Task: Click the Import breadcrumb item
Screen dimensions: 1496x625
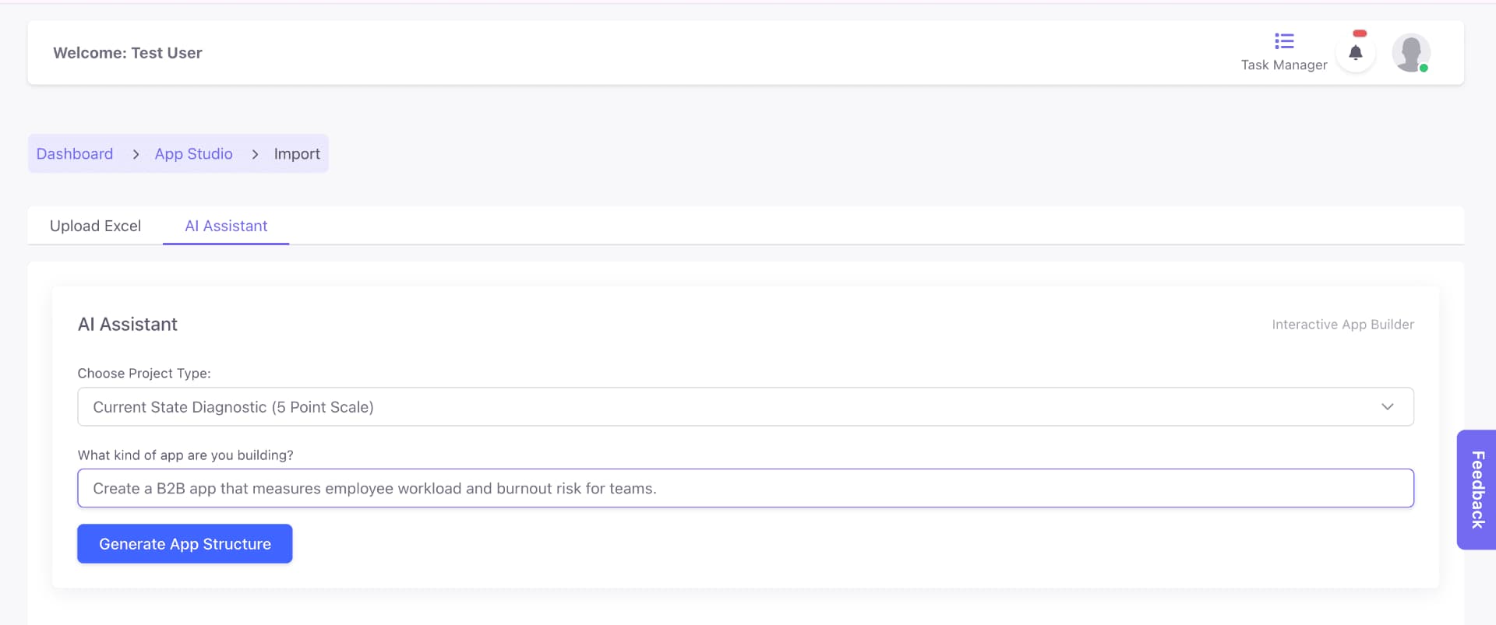Action: [x=297, y=154]
